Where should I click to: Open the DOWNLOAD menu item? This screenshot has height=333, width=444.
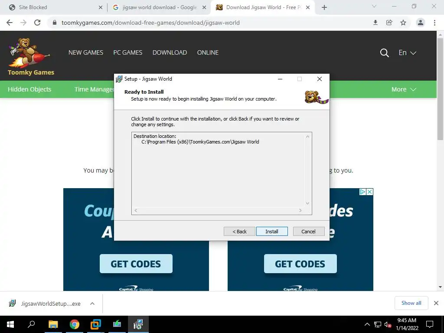(170, 52)
